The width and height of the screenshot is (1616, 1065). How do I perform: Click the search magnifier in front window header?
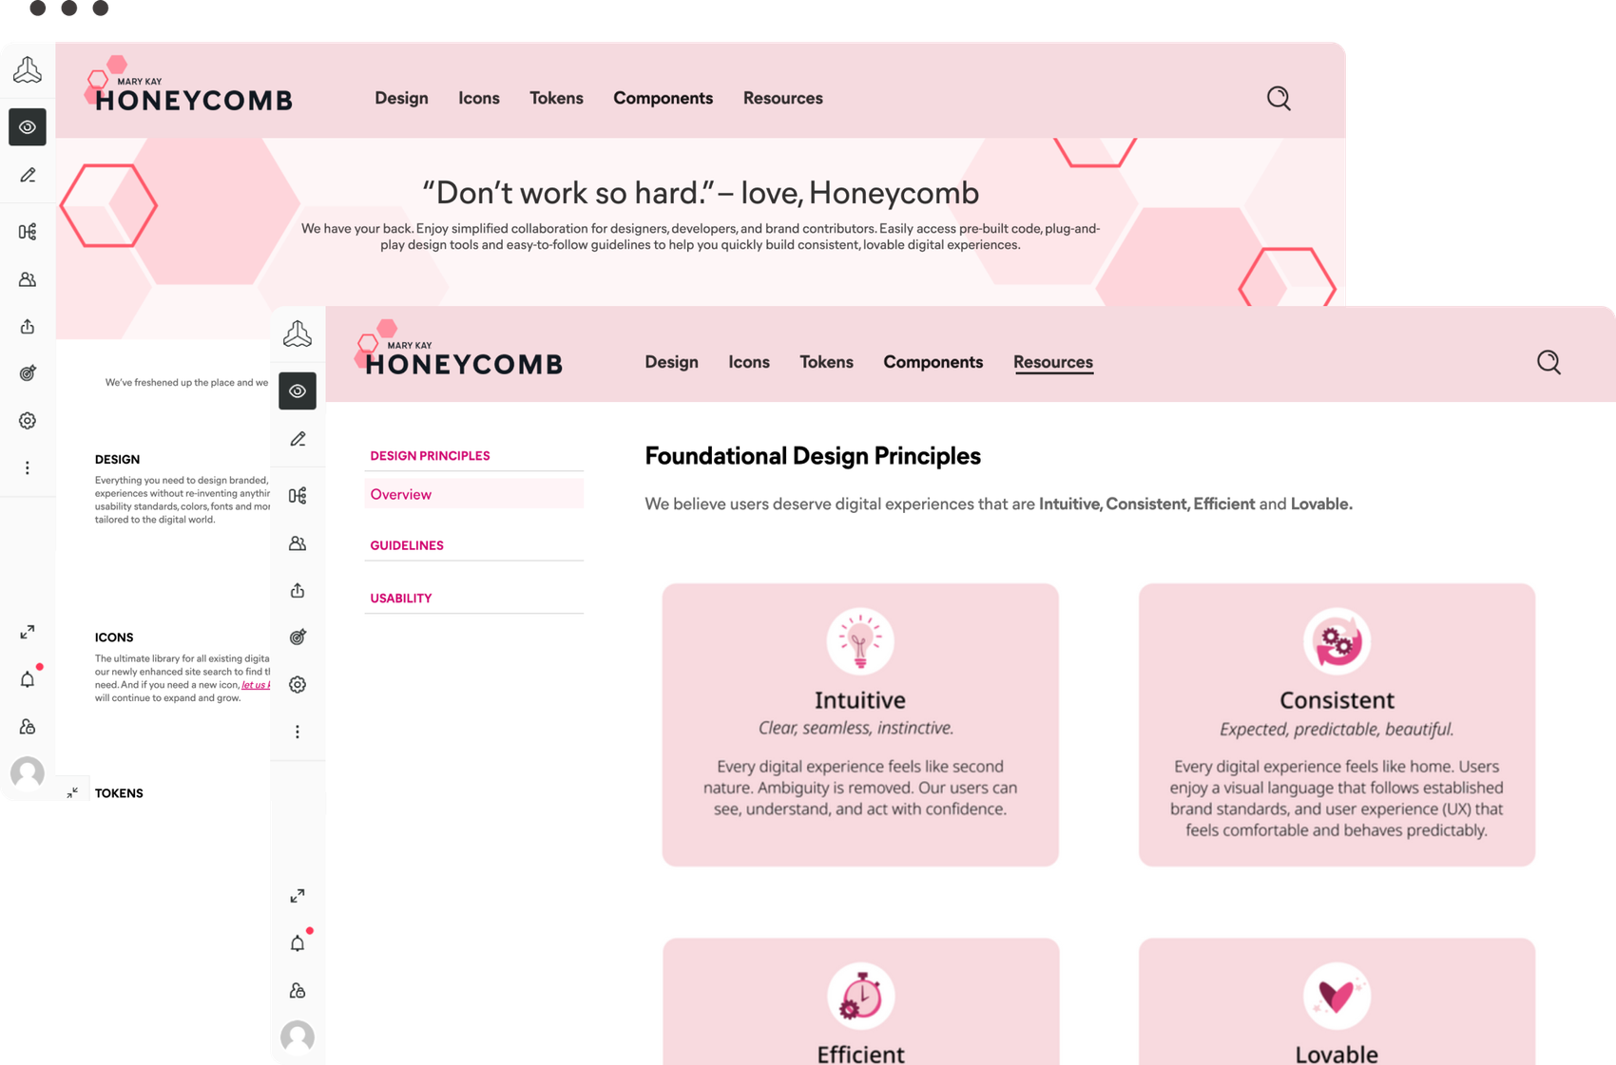pos(1549,362)
